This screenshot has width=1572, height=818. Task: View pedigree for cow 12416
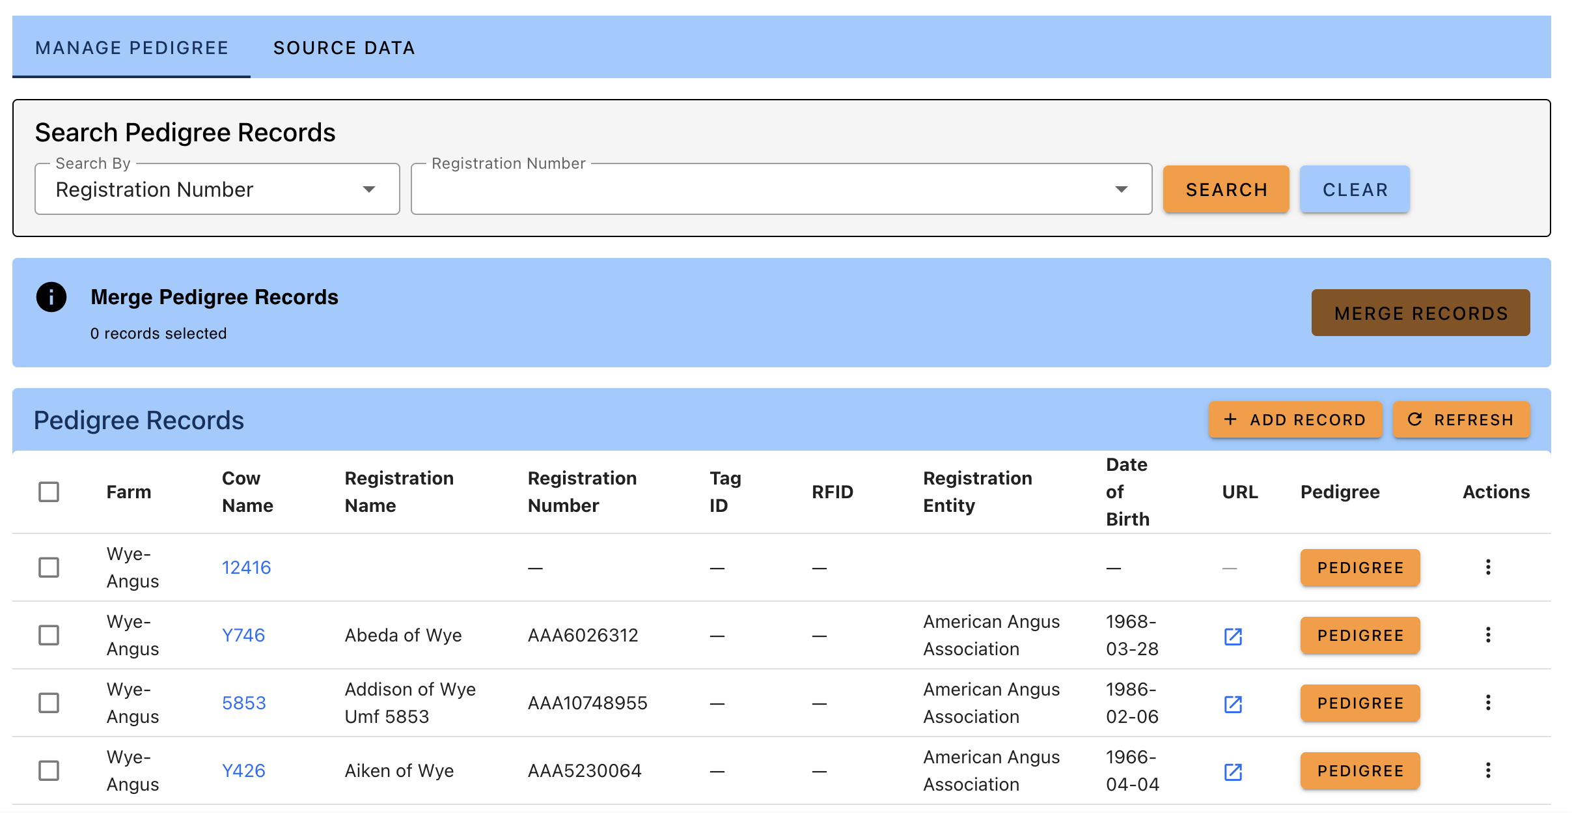coord(1360,568)
